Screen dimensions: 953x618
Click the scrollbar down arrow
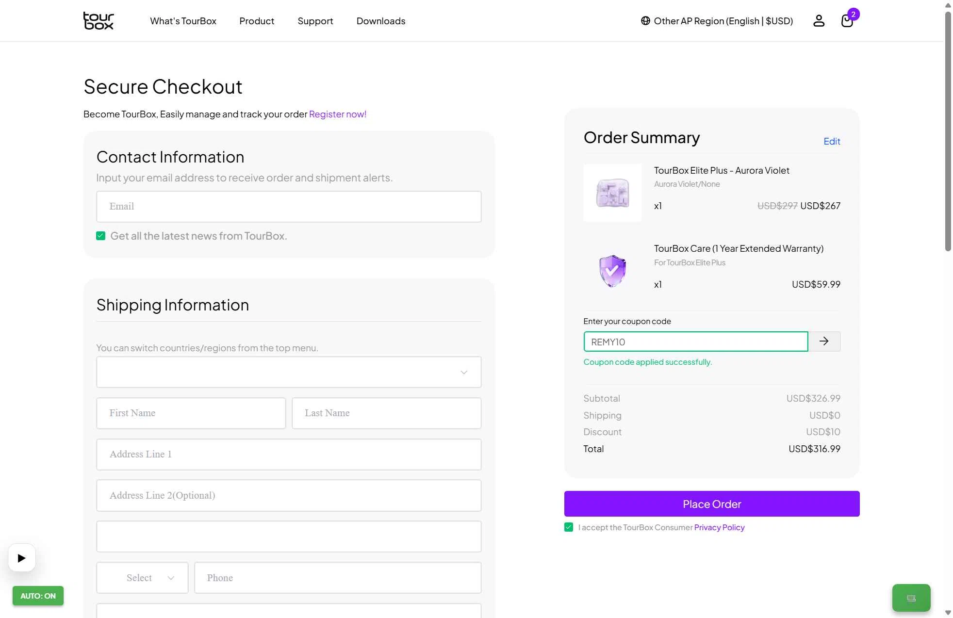[x=948, y=613]
